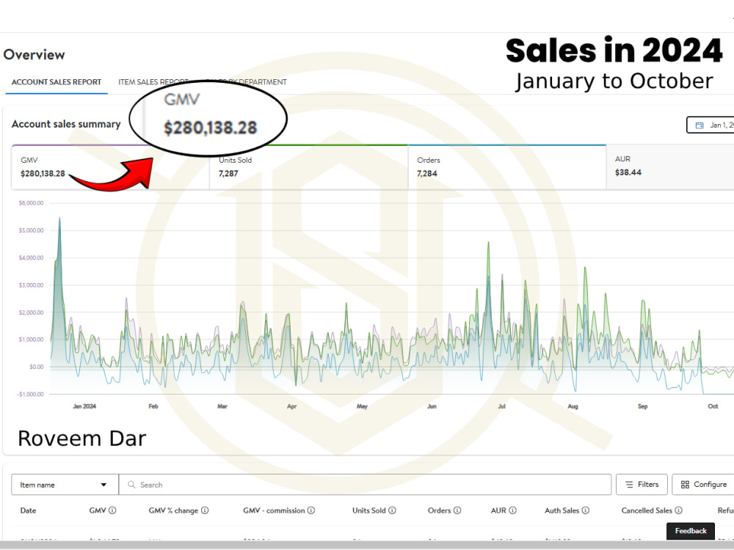The image size is (734, 550).
Task: Click the Auth Sales info icon
Action: click(586, 510)
